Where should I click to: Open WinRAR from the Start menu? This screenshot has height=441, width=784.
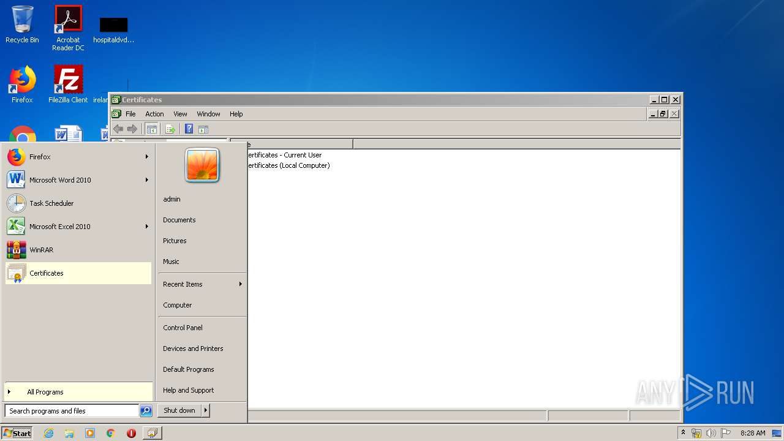point(78,250)
